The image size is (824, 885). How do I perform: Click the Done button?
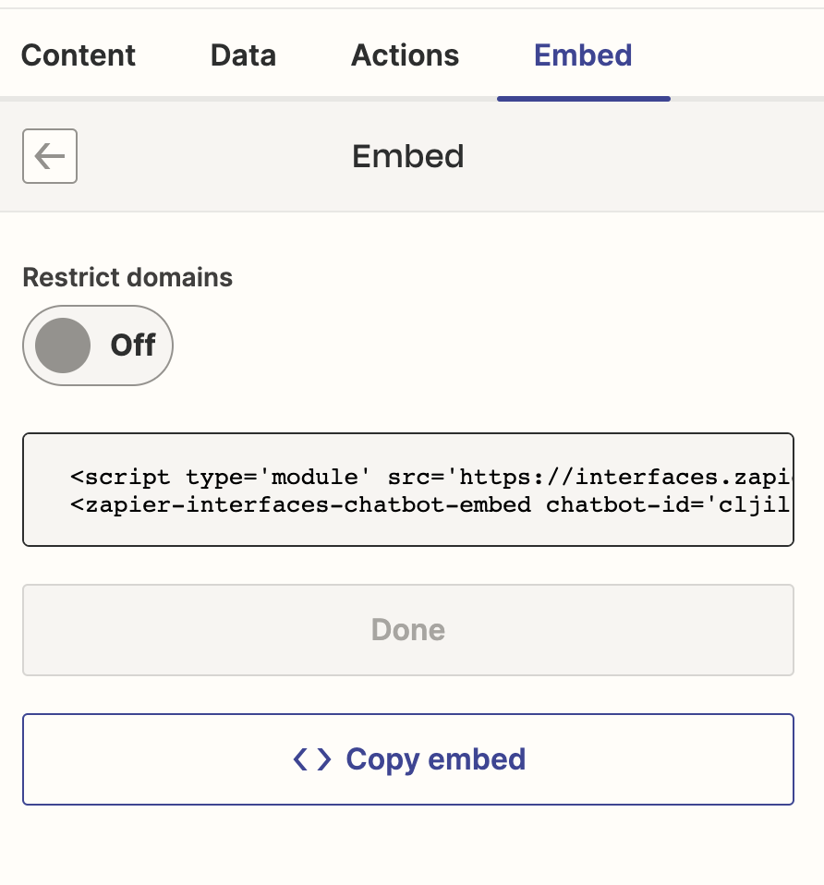pyautogui.click(x=407, y=629)
